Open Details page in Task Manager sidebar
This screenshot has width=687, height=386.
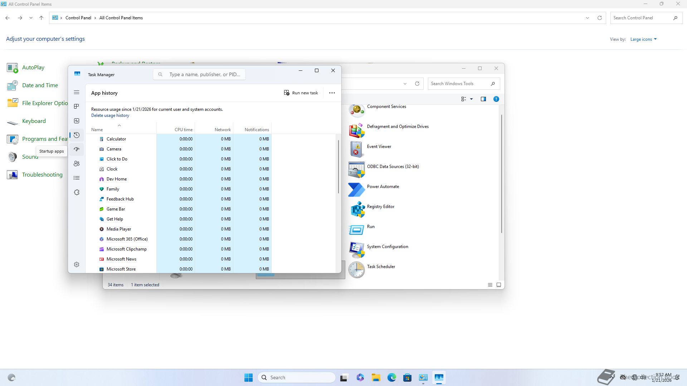77,178
